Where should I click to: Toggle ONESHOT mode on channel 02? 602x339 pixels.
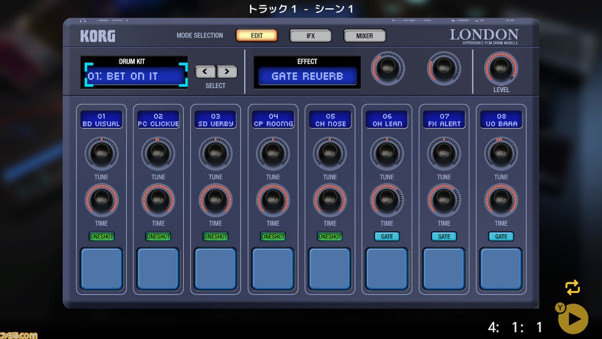tap(158, 236)
